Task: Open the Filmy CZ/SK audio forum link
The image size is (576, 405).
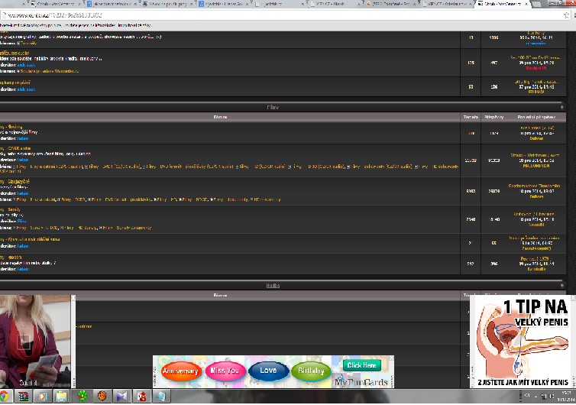Action: tap(17, 148)
